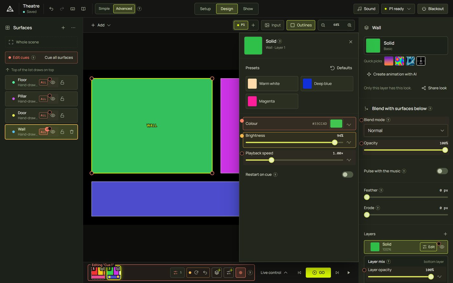
Task: Open the Show tab
Action: (x=248, y=9)
